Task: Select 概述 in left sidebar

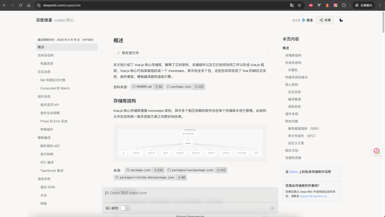Action: [x=67, y=47]
